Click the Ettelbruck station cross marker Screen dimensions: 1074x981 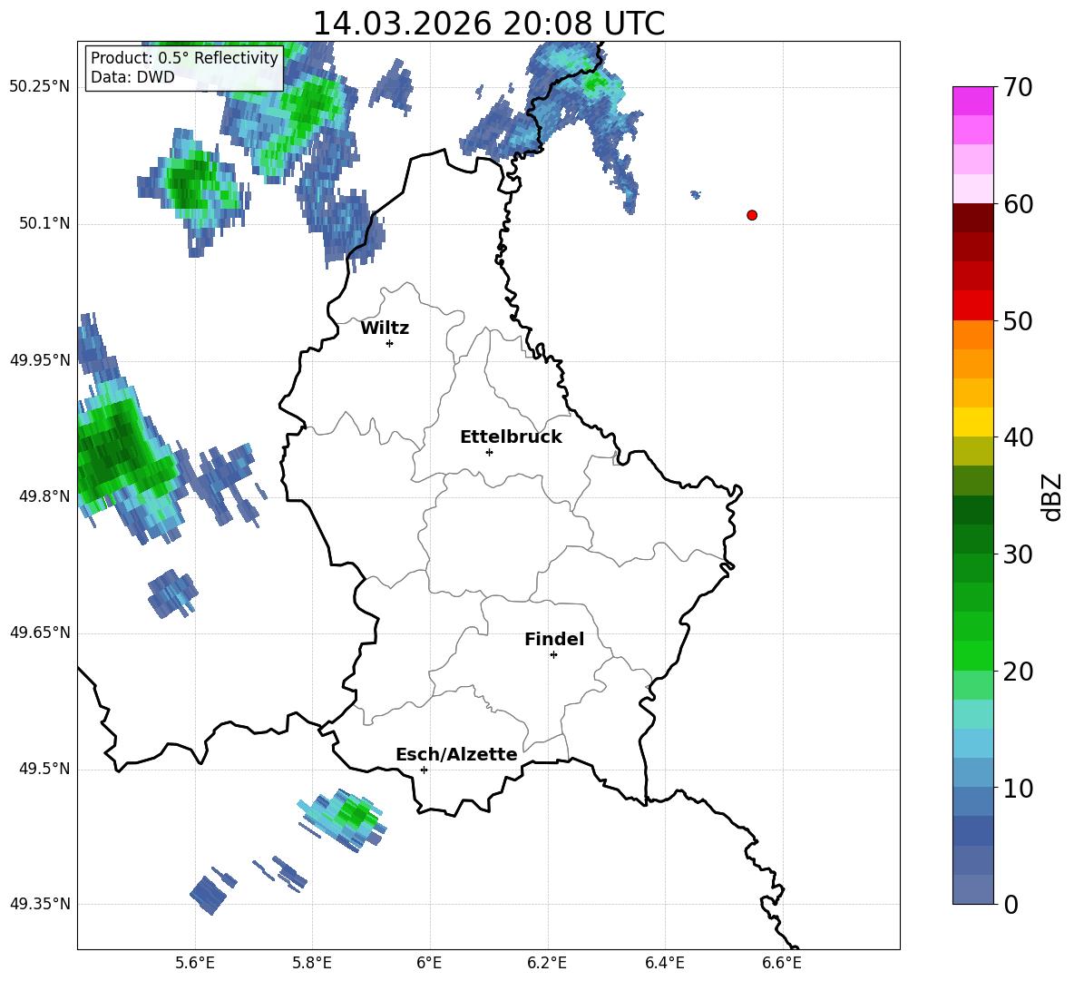pos(489,452)
